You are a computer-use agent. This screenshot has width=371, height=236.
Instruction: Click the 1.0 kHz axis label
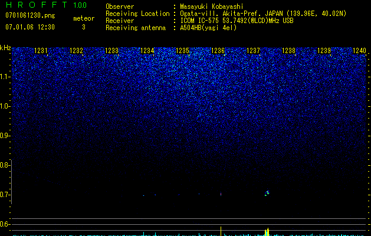pos(4,106)
